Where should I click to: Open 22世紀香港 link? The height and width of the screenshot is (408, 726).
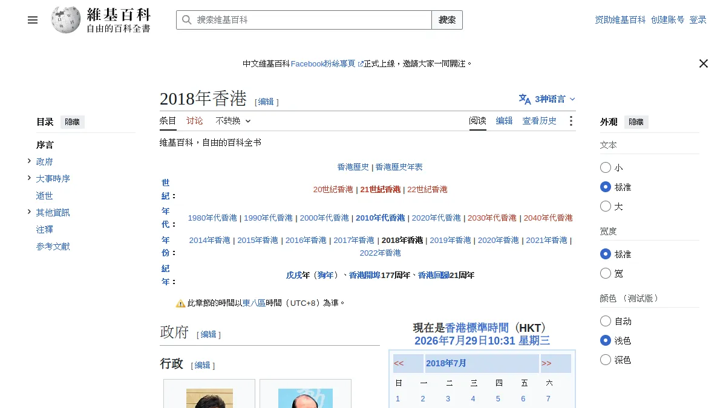pos(428,189)
